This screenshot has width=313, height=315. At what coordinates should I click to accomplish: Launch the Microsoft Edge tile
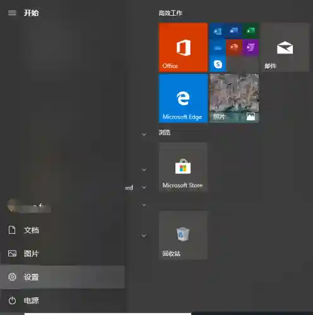tap(183, 98)
